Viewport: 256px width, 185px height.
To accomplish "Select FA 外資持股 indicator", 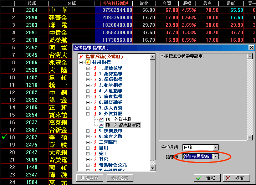I will click(118, 119).
